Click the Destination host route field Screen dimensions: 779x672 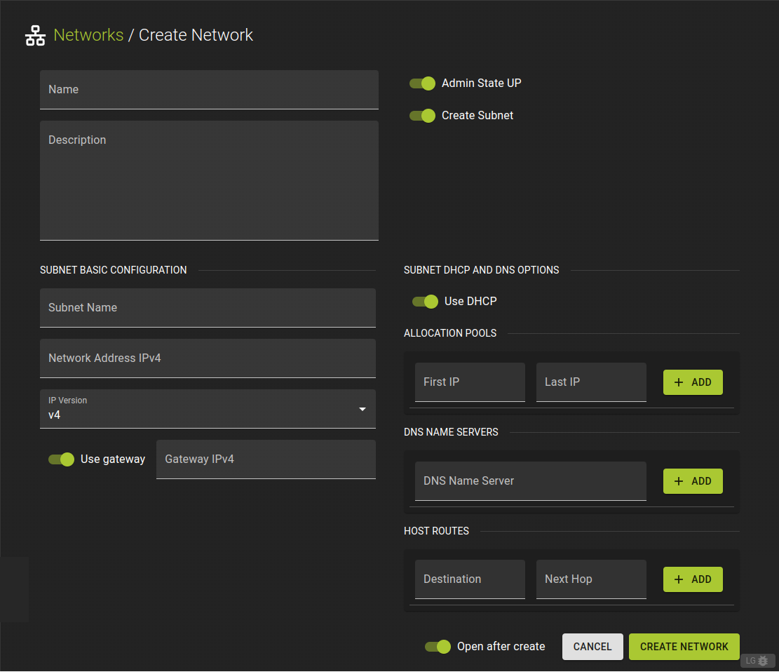[470, 579]
